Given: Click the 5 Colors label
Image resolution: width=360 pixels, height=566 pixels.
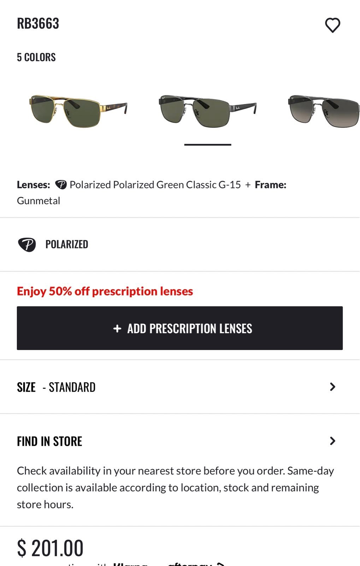Looking at the screenshot, I should pos(36,57).
